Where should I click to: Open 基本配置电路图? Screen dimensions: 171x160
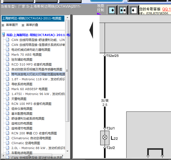coord(22,114)
